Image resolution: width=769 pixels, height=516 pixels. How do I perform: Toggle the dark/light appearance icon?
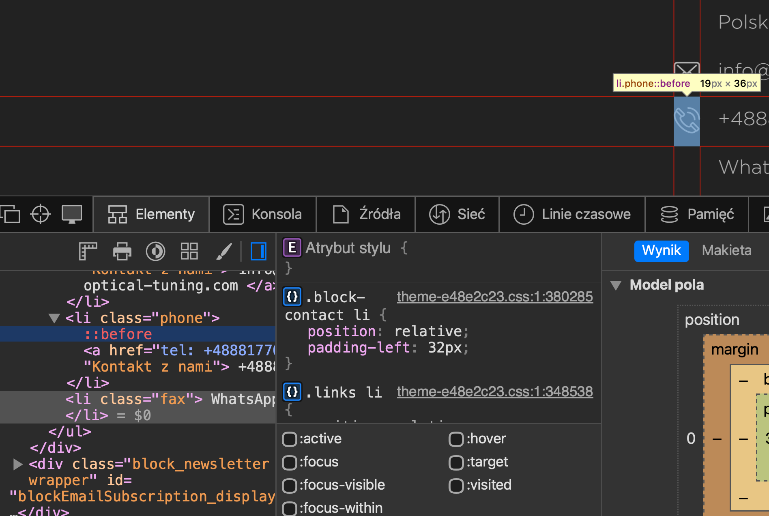[x=155, y=251]
